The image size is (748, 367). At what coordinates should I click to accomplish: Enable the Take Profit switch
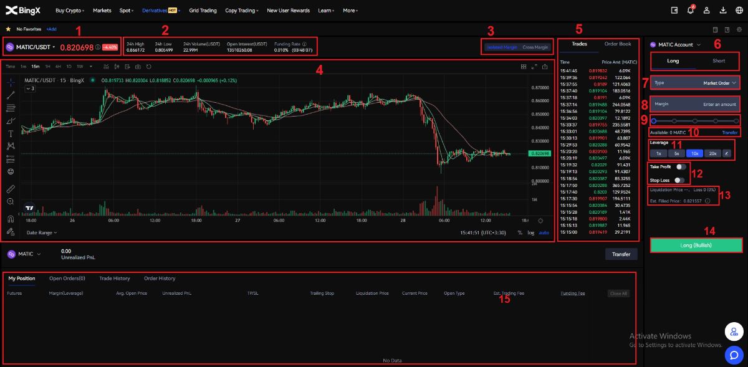click(x=681, y=166)
